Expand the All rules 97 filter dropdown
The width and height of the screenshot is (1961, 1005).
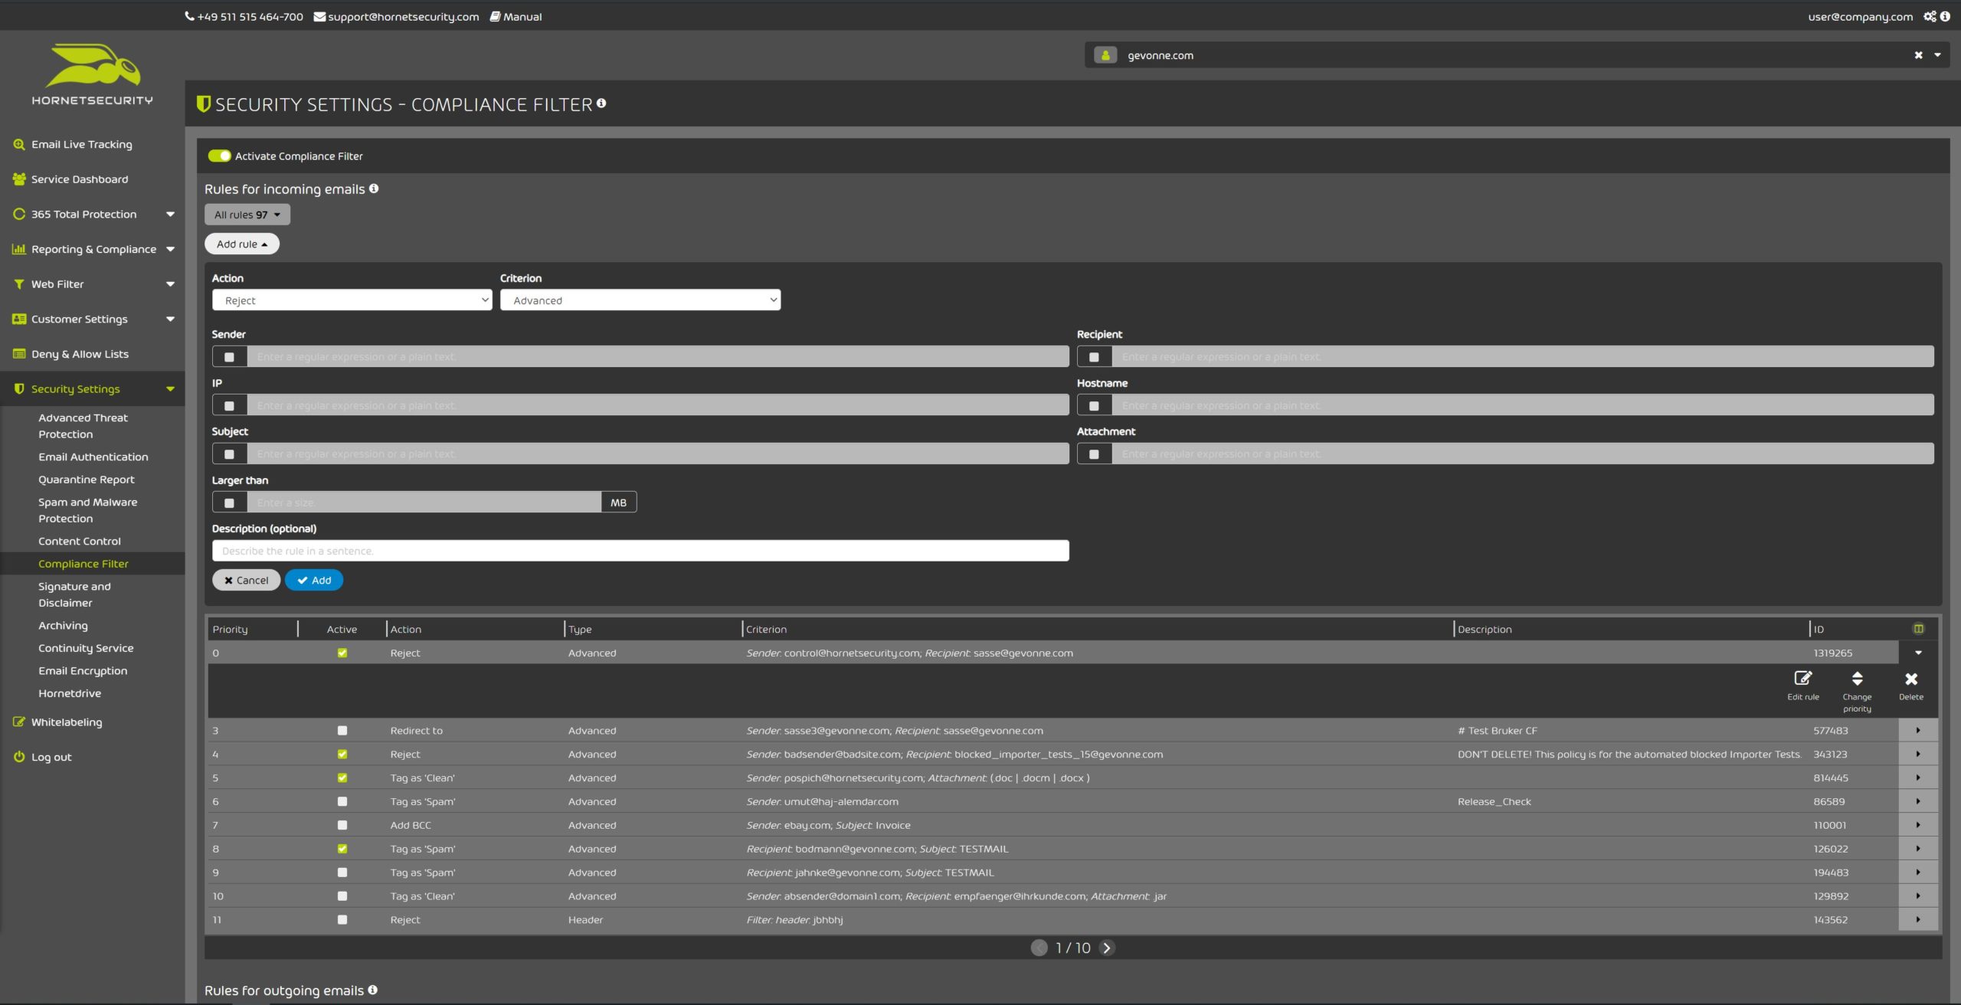247,215
